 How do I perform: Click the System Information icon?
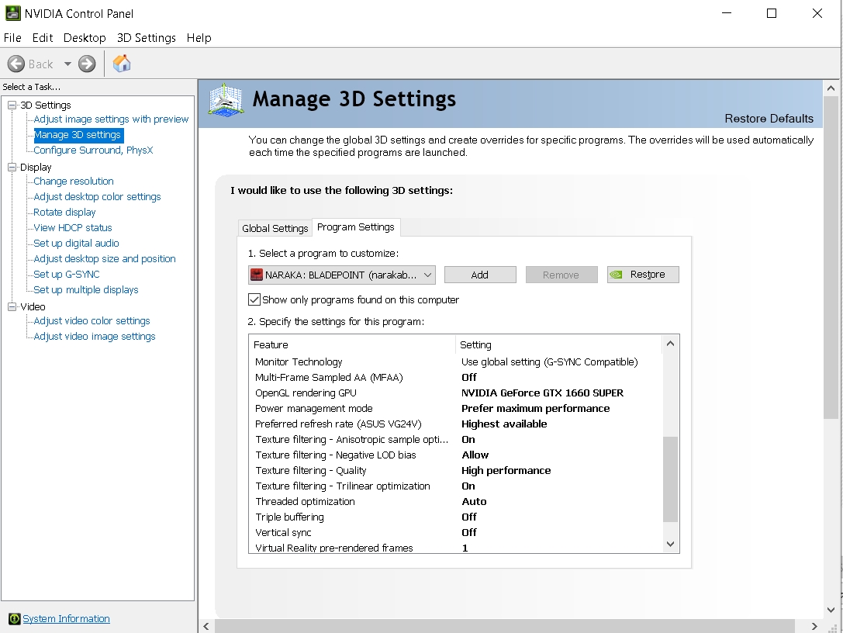pyautogui.click(x=14, y=619)
